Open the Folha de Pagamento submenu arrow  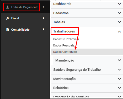pos(44,7)
